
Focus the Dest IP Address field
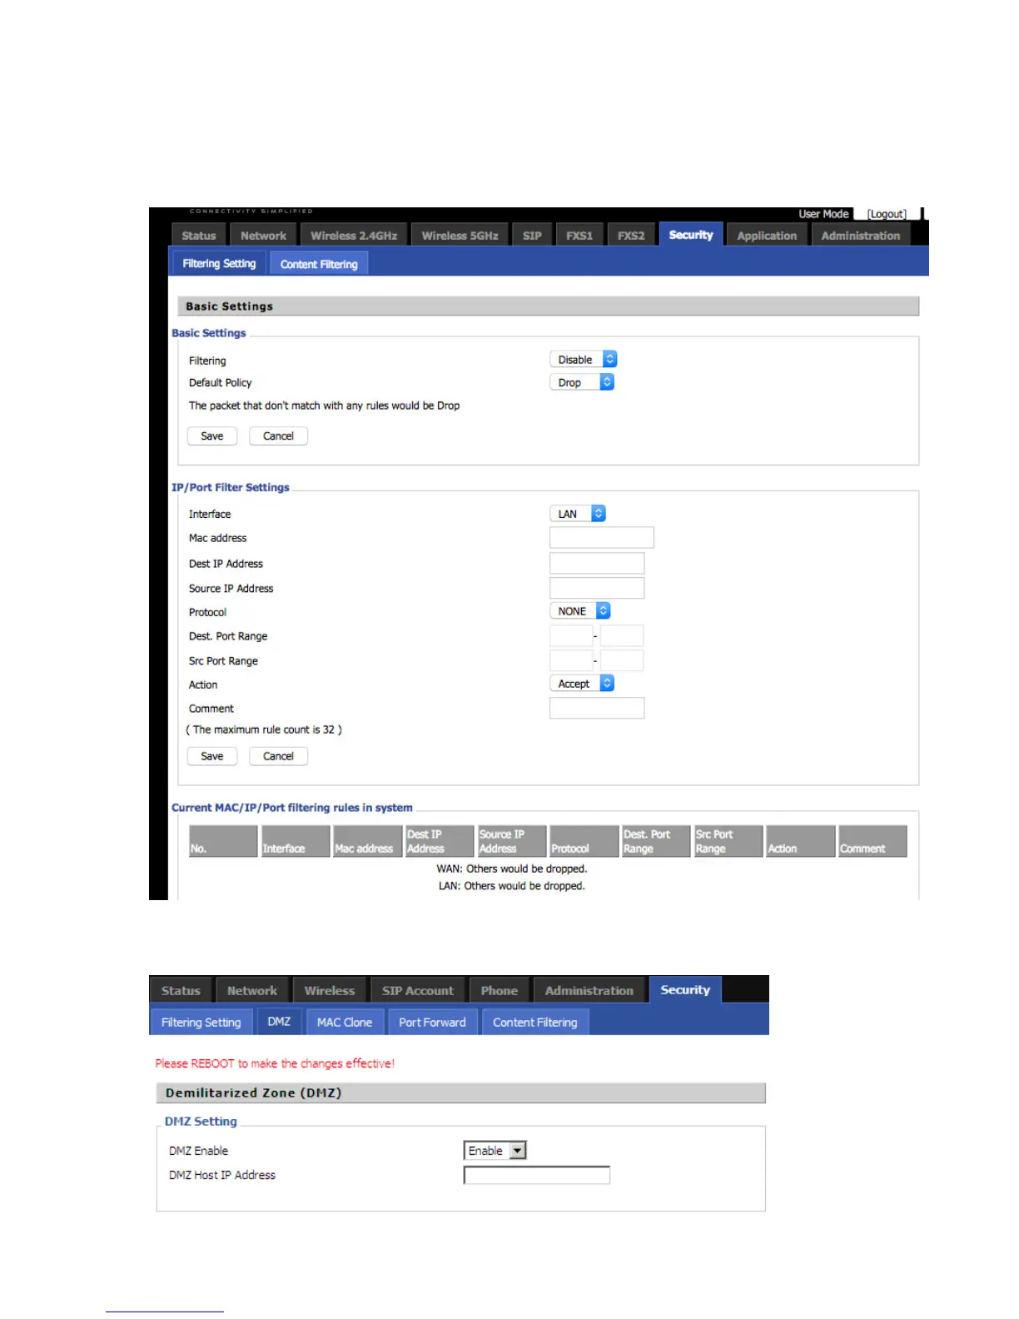pyautogui.click(x=597, y=563)
